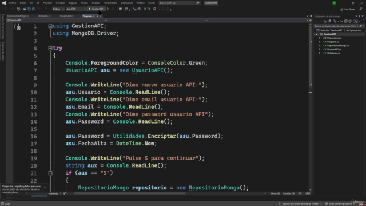Open dropdown arrow next to GestionAPI run button
The image size is (366, 206).
coord(105,9)
